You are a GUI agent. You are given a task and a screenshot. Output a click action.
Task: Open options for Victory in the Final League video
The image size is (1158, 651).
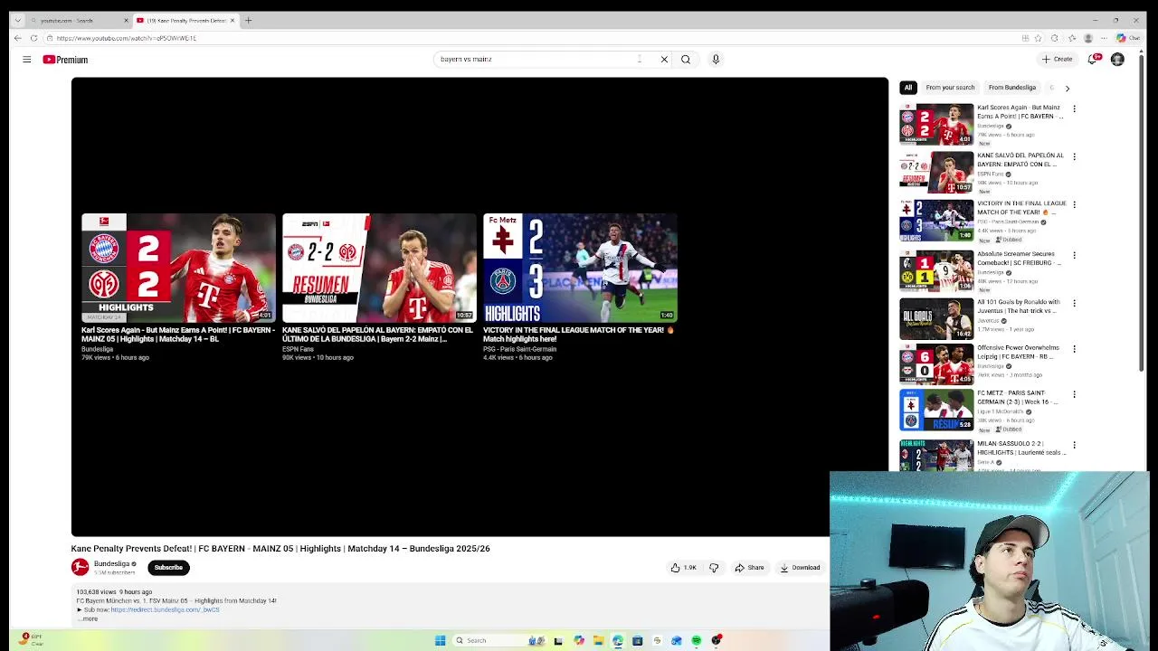tap(1074, 204)
